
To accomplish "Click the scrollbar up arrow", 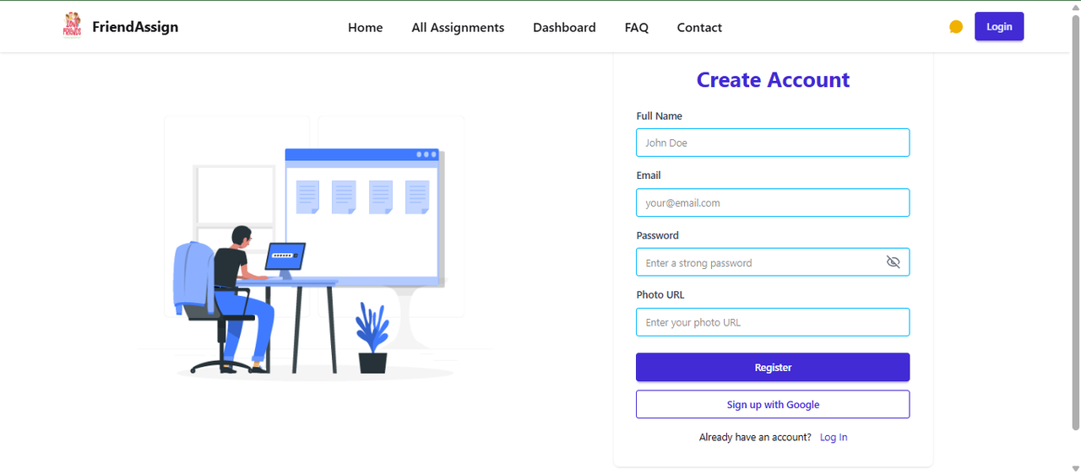I will point(1075,6).
